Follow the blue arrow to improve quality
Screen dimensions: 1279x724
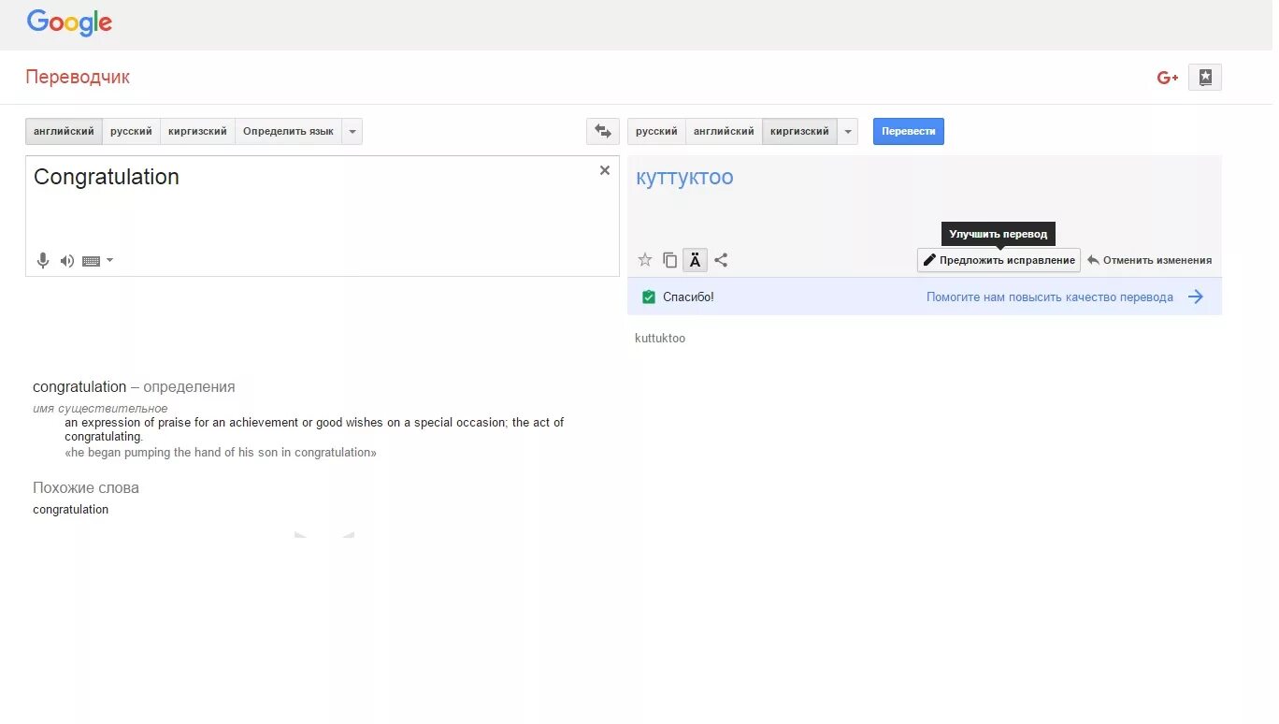(1196, 297)
